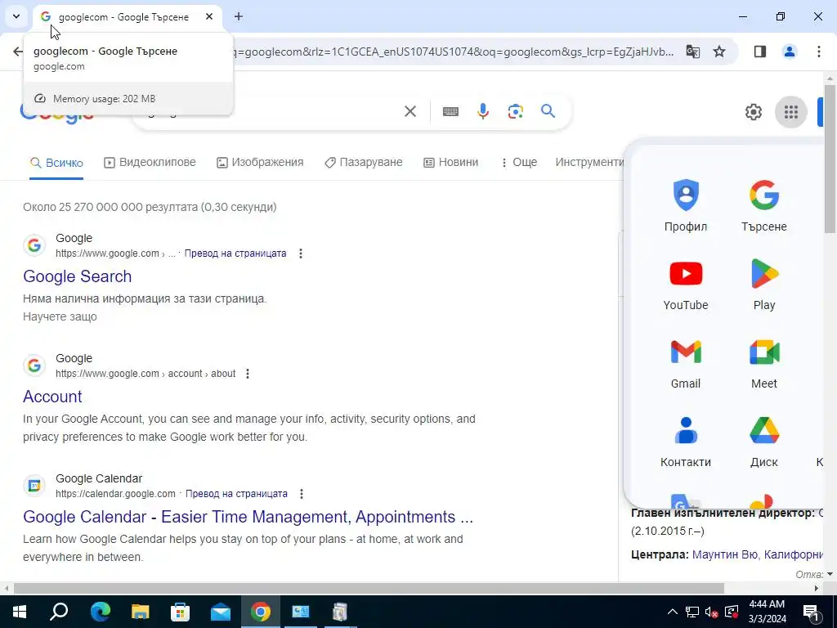Open the Google apps grid launcher

click(x=791, y=112)
